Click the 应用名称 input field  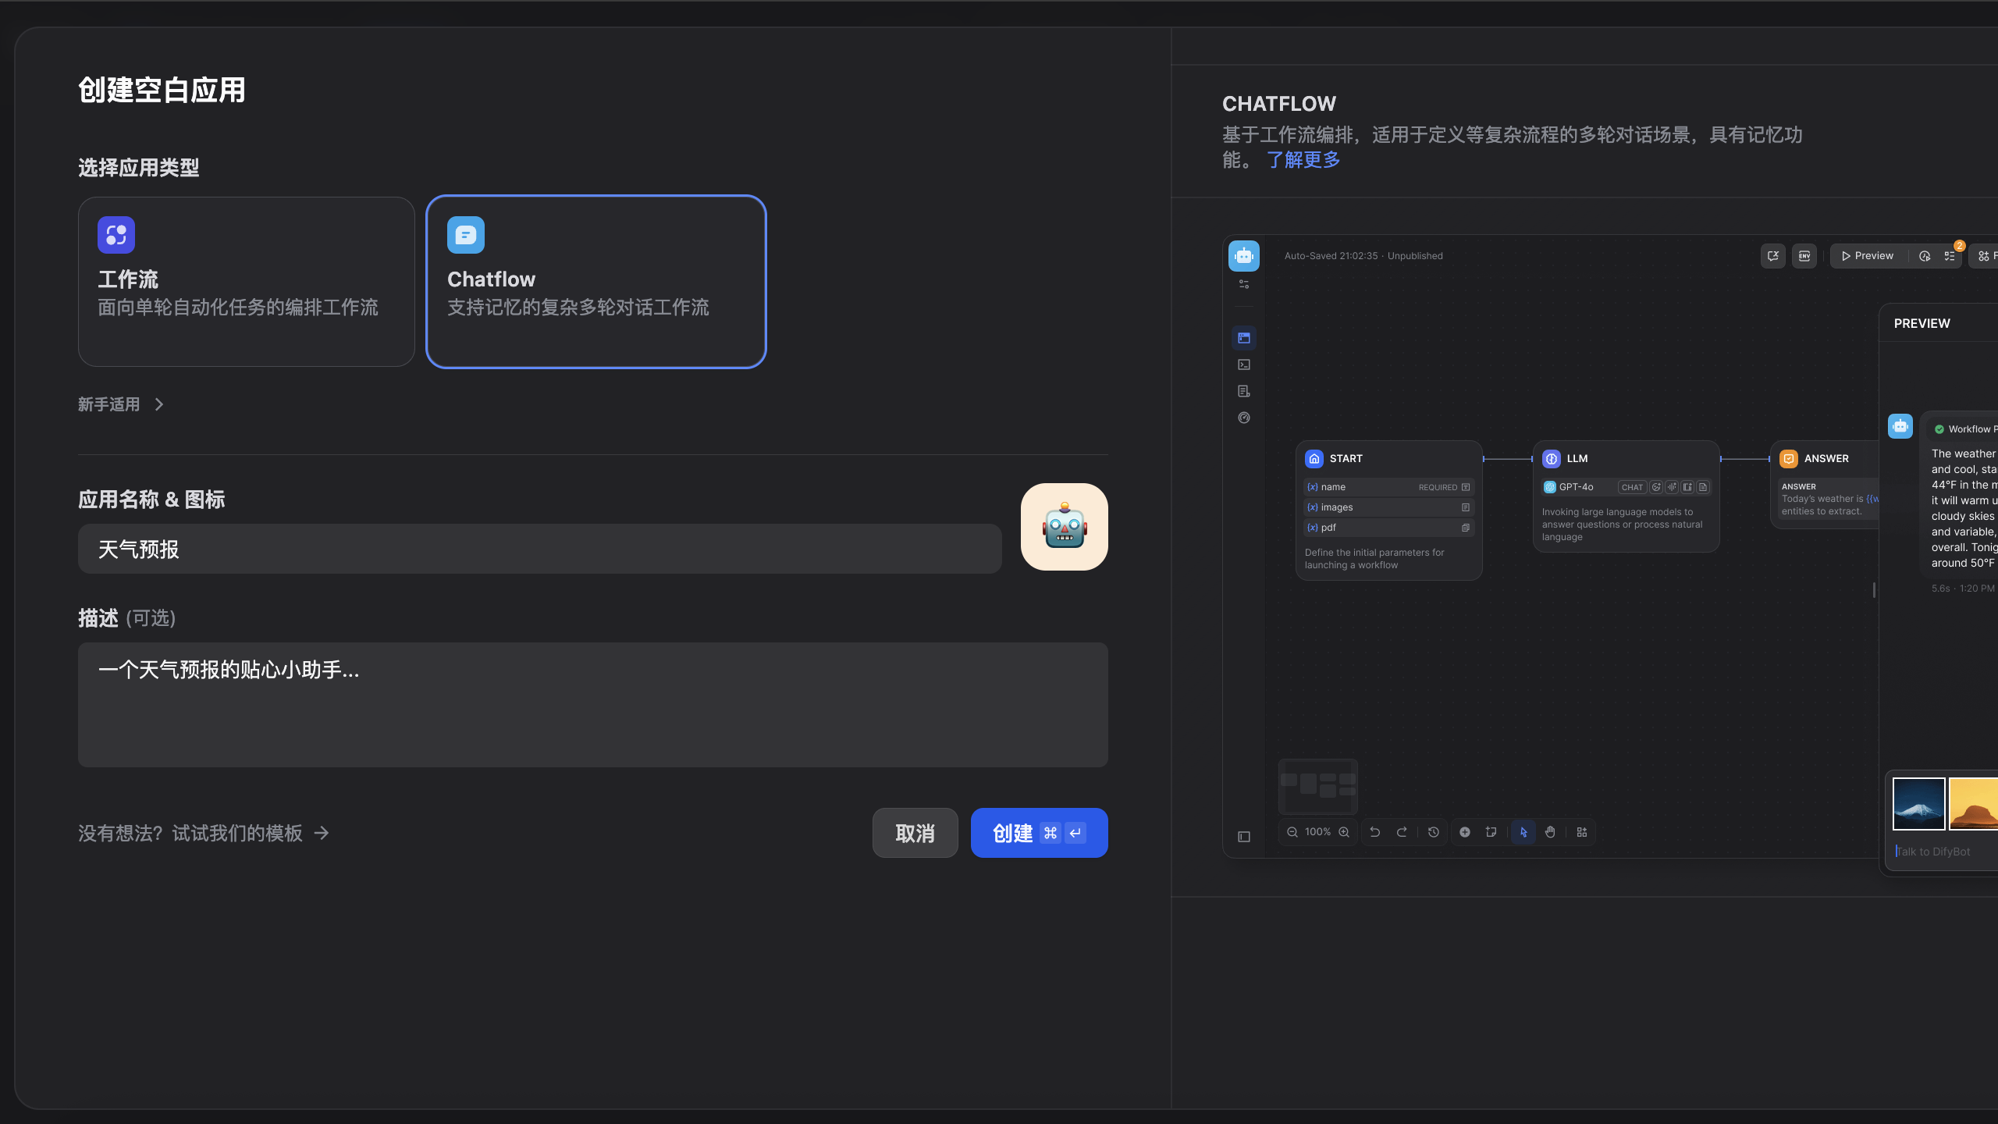[539, 549]
